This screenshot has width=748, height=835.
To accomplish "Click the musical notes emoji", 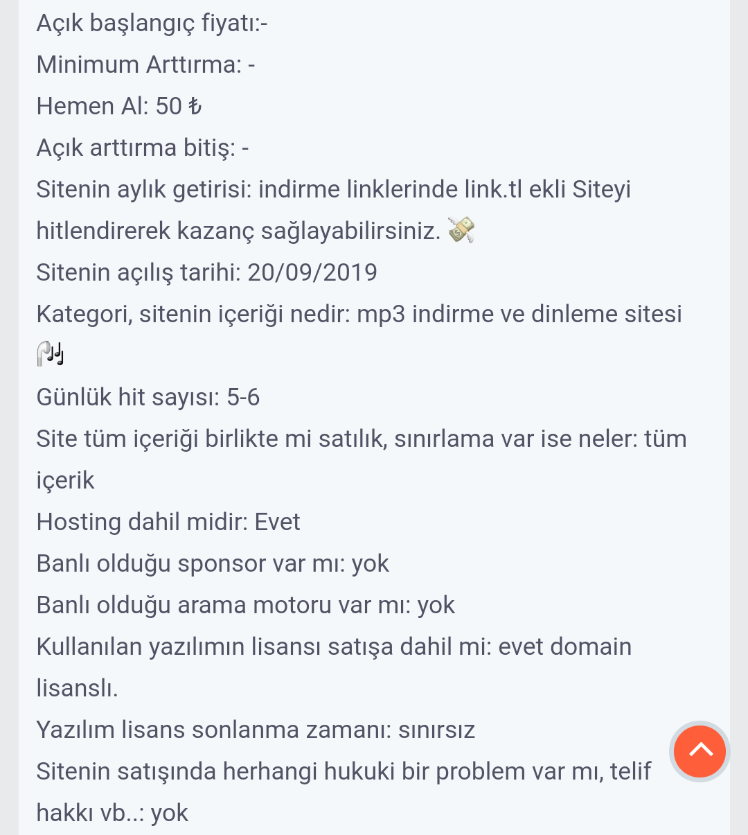I will [51, 354].
